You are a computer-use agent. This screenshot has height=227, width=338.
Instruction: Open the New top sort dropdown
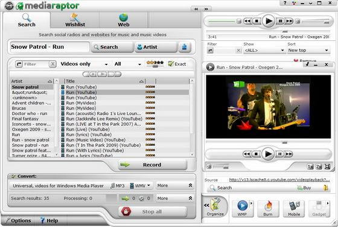[308, 51]
